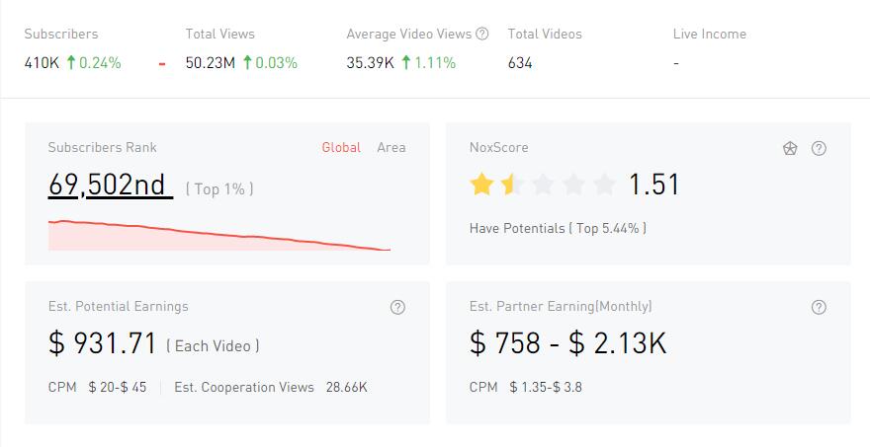Click the $ 931.71 potential earnings amount
This screenshot has height=447, width=870.
pyautogui.click(x=103, y=343)
